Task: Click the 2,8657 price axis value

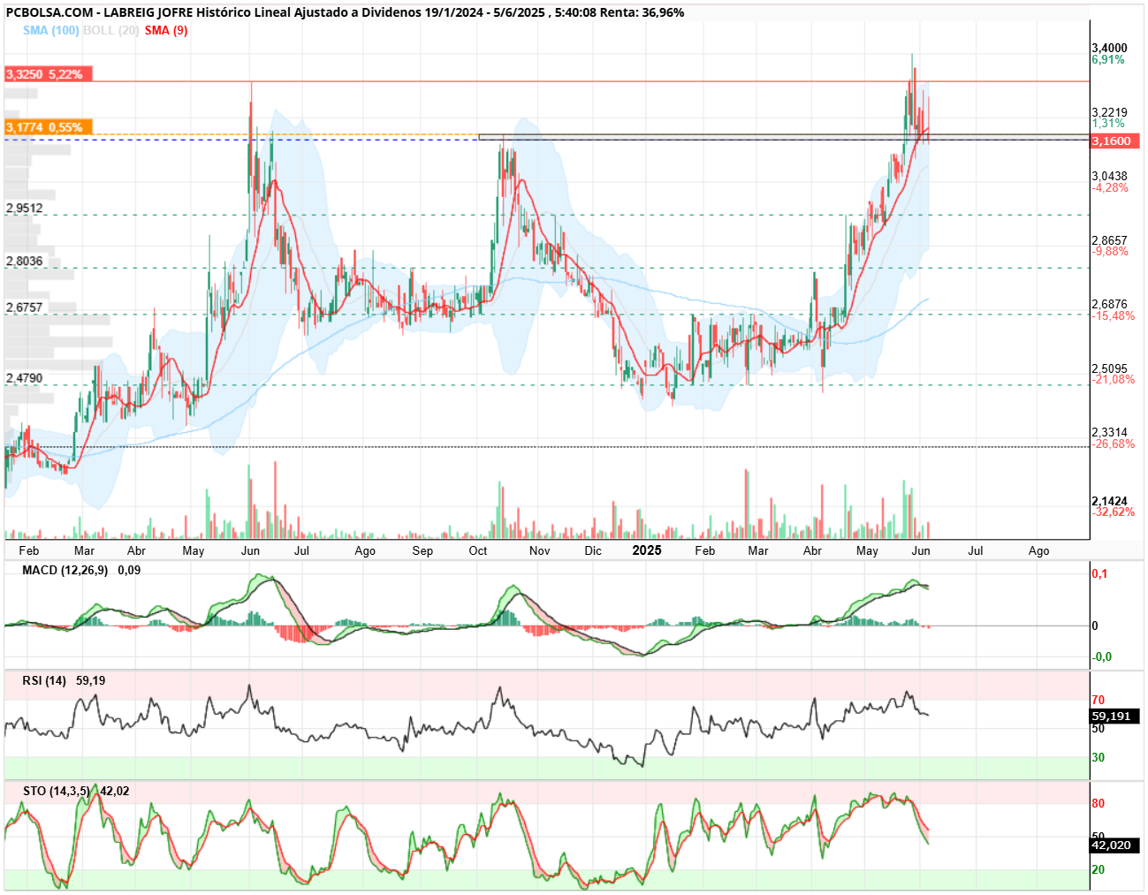Action: click(x=1110, y=240)
